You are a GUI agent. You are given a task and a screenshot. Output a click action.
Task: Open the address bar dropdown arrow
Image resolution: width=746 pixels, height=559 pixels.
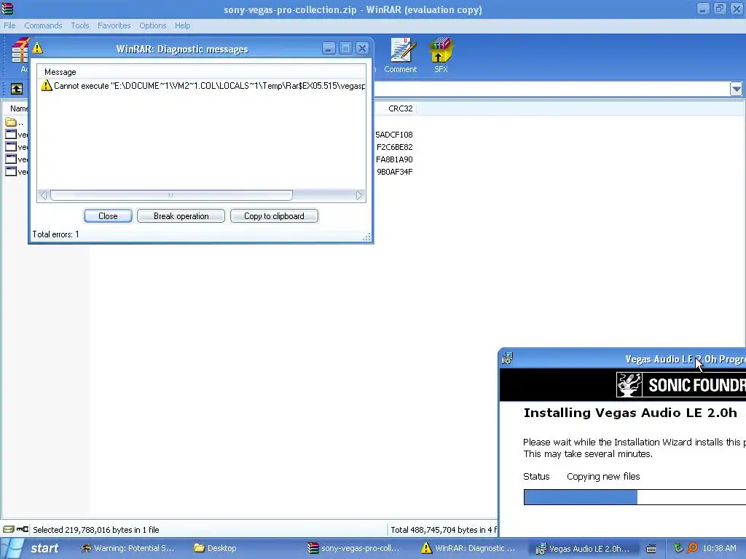coord(736,88)
